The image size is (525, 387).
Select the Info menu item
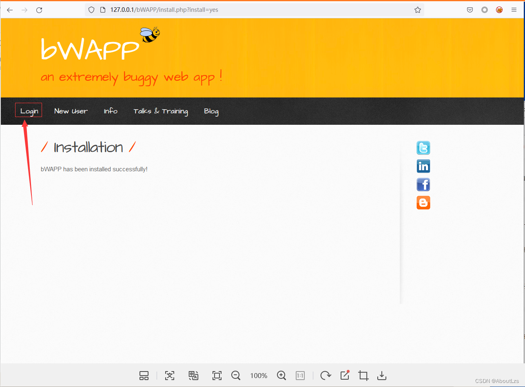(111, 111)
